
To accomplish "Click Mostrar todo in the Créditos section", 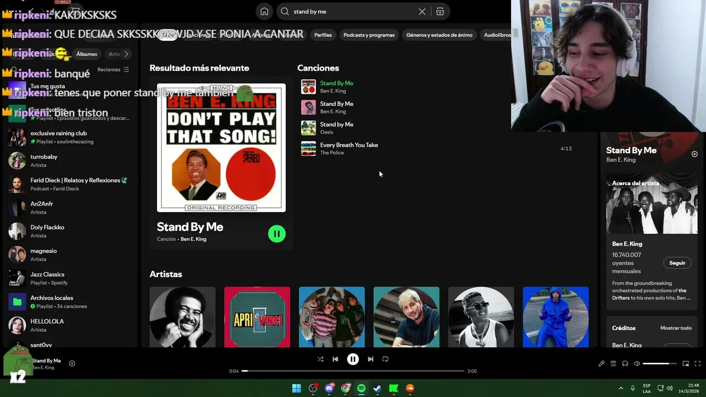I will [x=676, y=328].
